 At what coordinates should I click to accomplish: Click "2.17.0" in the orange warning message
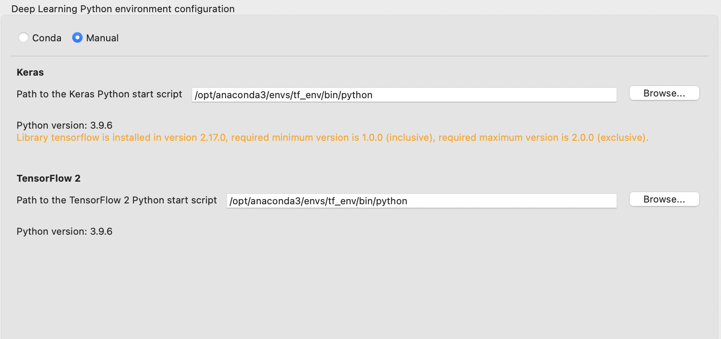click(x=213, y=138)
